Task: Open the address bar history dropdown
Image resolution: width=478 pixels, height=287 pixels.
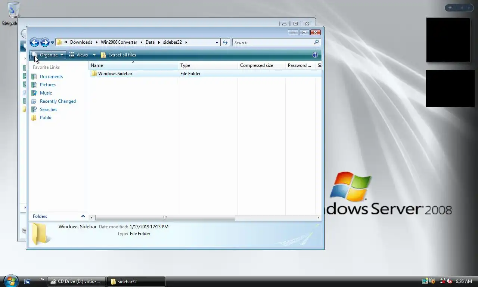Action: 217,43
